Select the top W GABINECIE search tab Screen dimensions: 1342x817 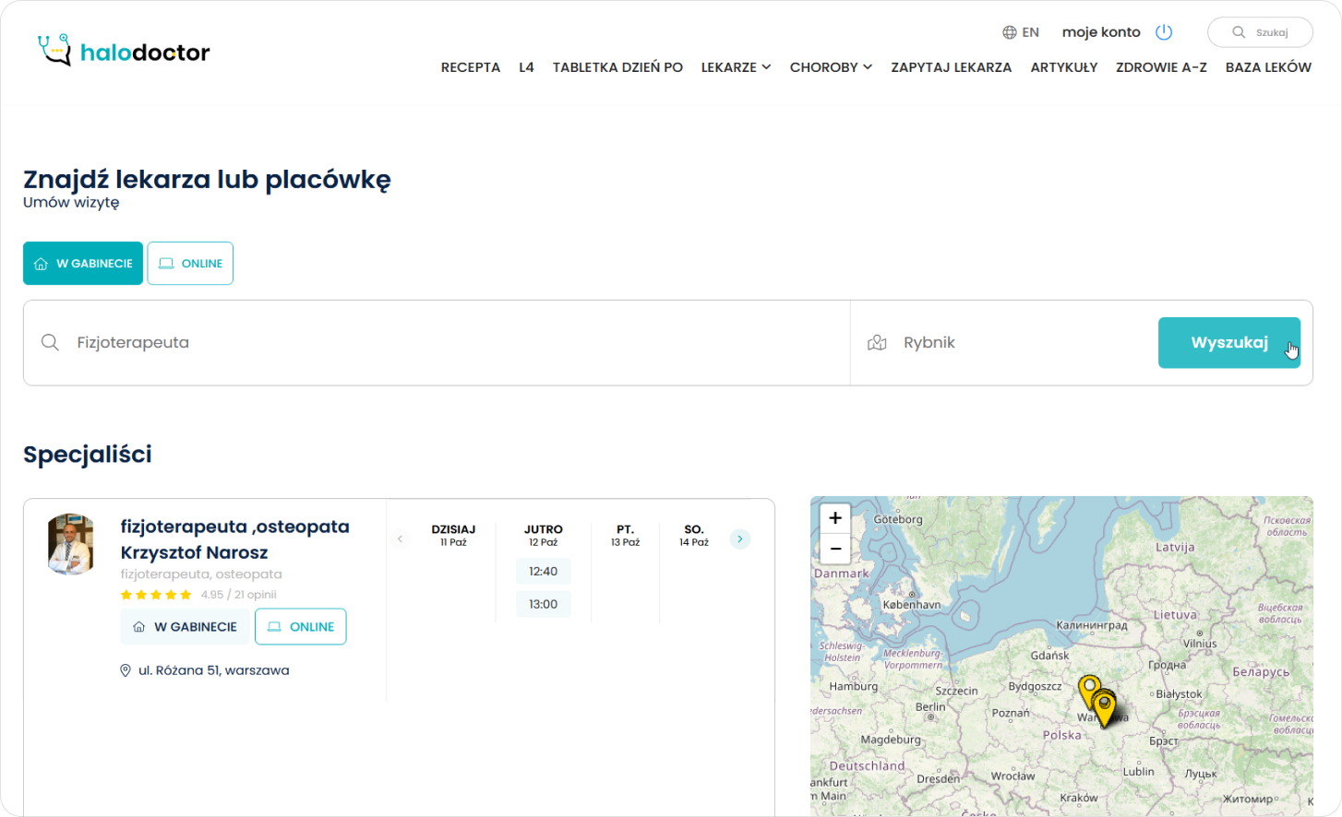[x=83, y=263]
